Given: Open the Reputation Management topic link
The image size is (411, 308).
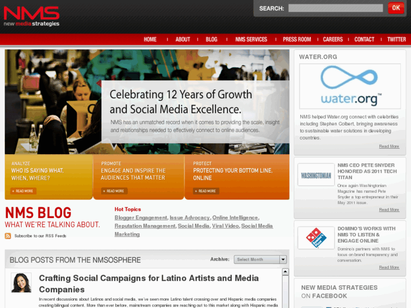Looking at the screenshot, I should tap(145, 226).
